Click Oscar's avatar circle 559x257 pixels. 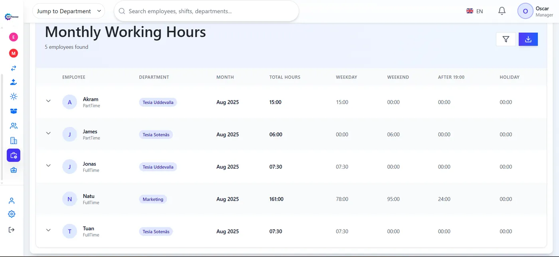(x=525, y=11)
